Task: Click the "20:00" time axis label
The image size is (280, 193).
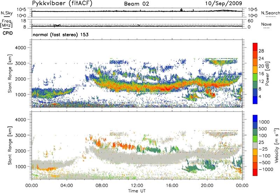Action: coord(207,186)
